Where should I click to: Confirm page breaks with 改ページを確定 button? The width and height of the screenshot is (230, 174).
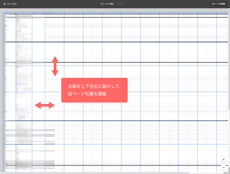218,4
